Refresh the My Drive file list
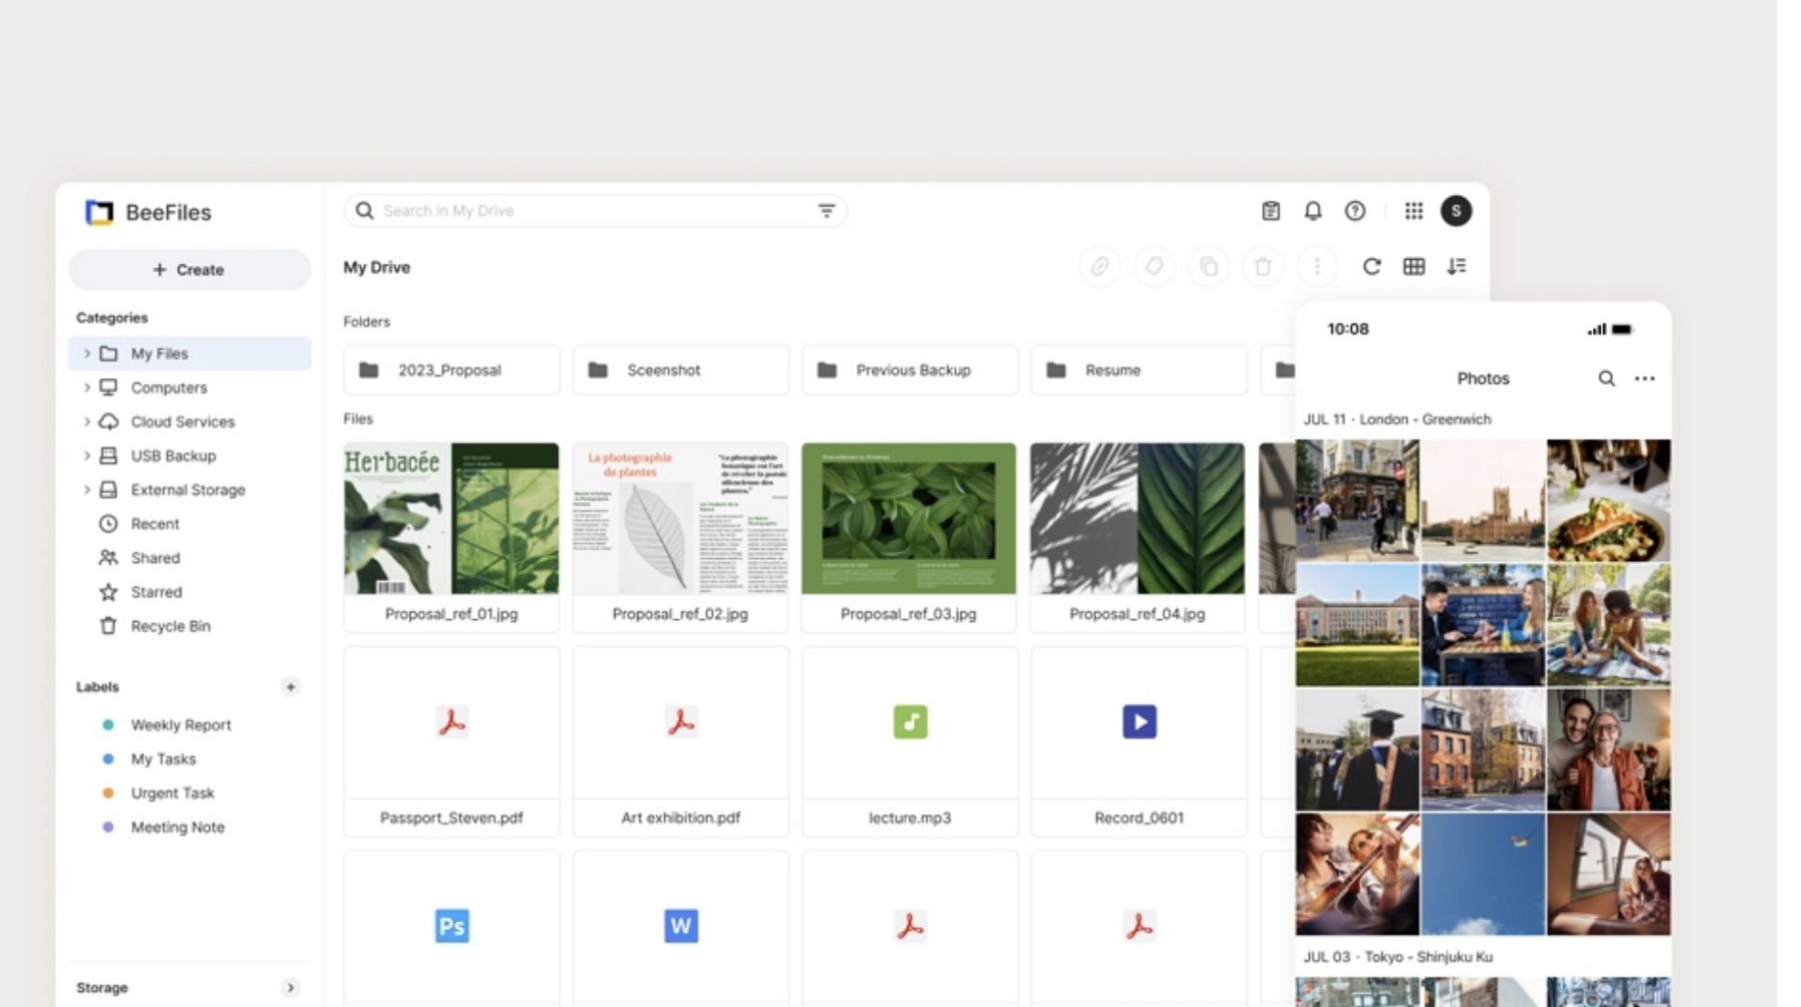The height and width of the screenshot is (1007, 1801). pyautogui.click(x=1372, y=267)
